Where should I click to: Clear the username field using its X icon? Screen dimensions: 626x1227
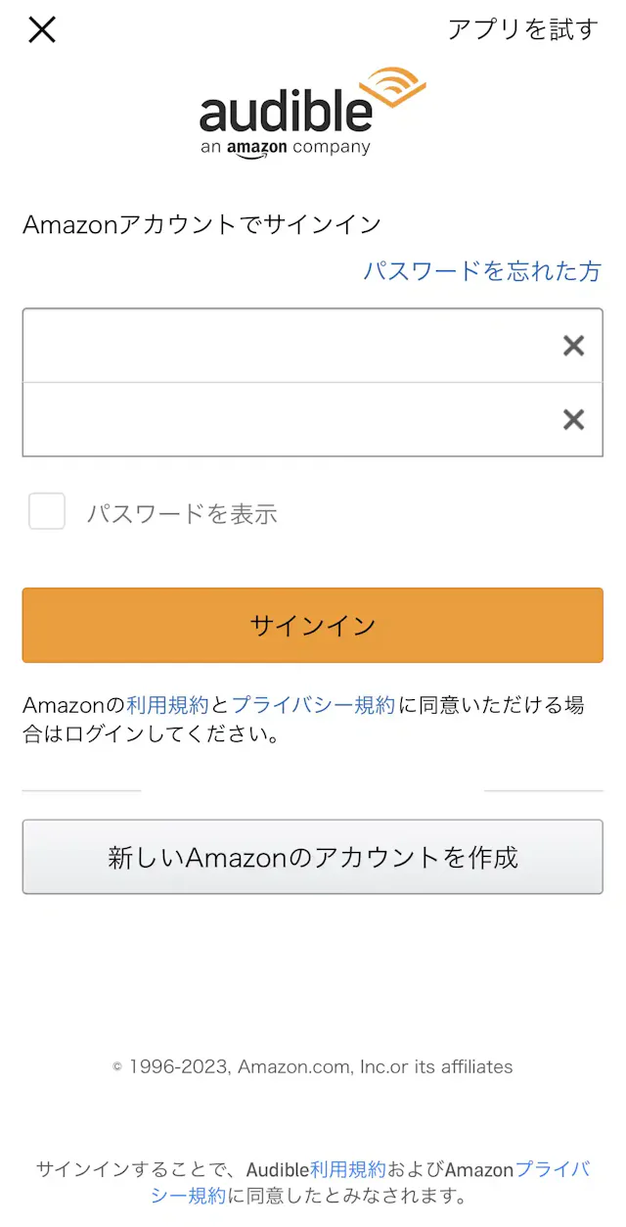572,345
